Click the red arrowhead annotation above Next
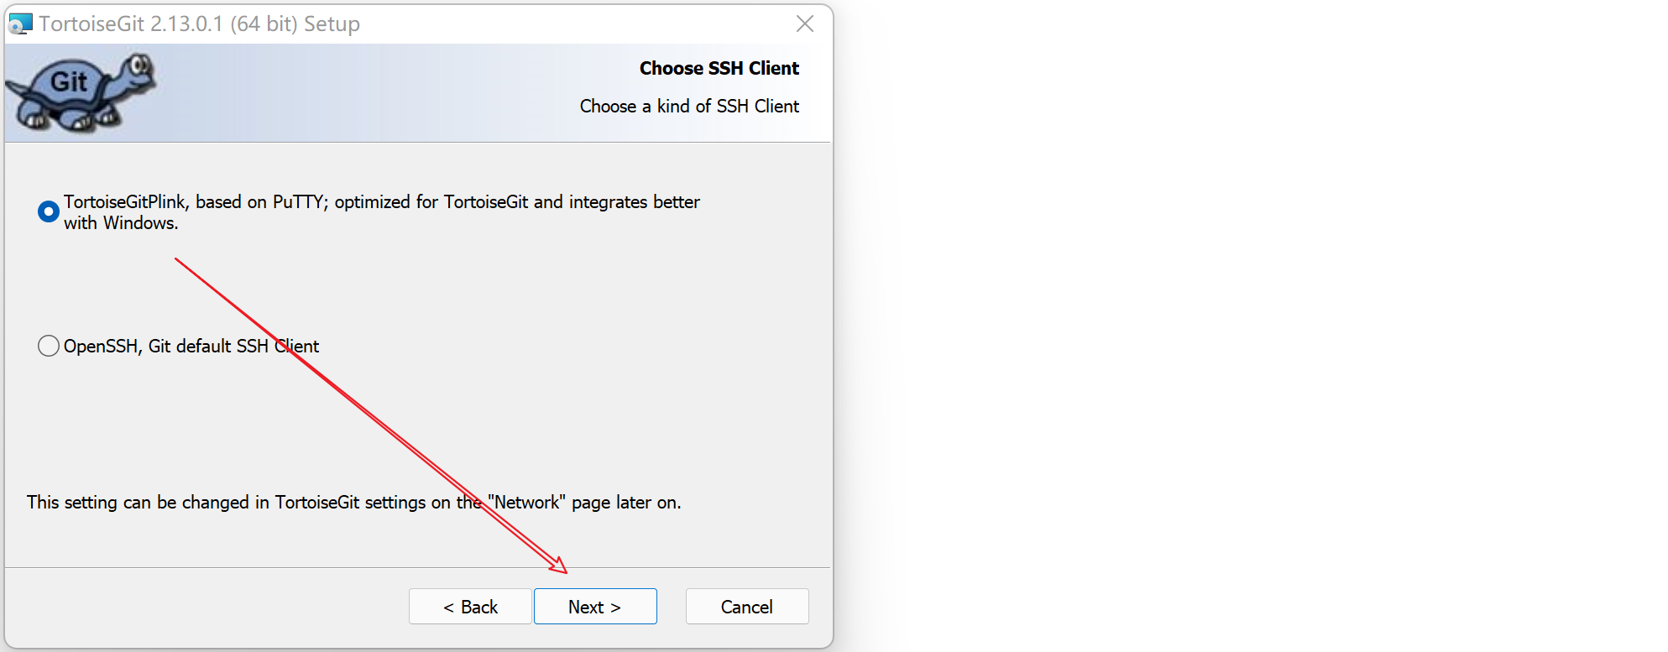 (560, 566)
